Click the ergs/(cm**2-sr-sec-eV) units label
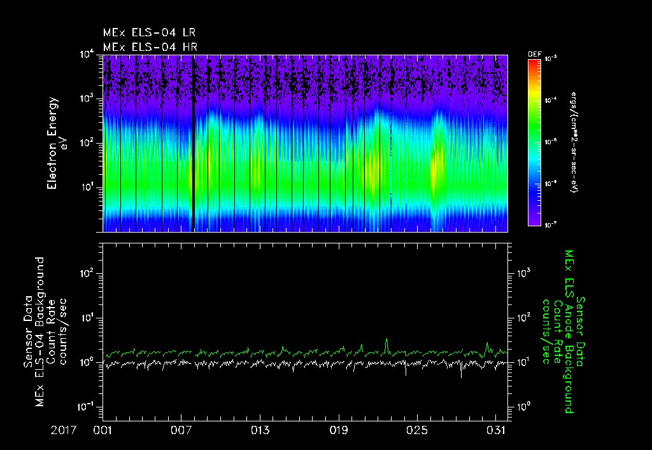This screenshot has width=652, height=450. point(574,142)
